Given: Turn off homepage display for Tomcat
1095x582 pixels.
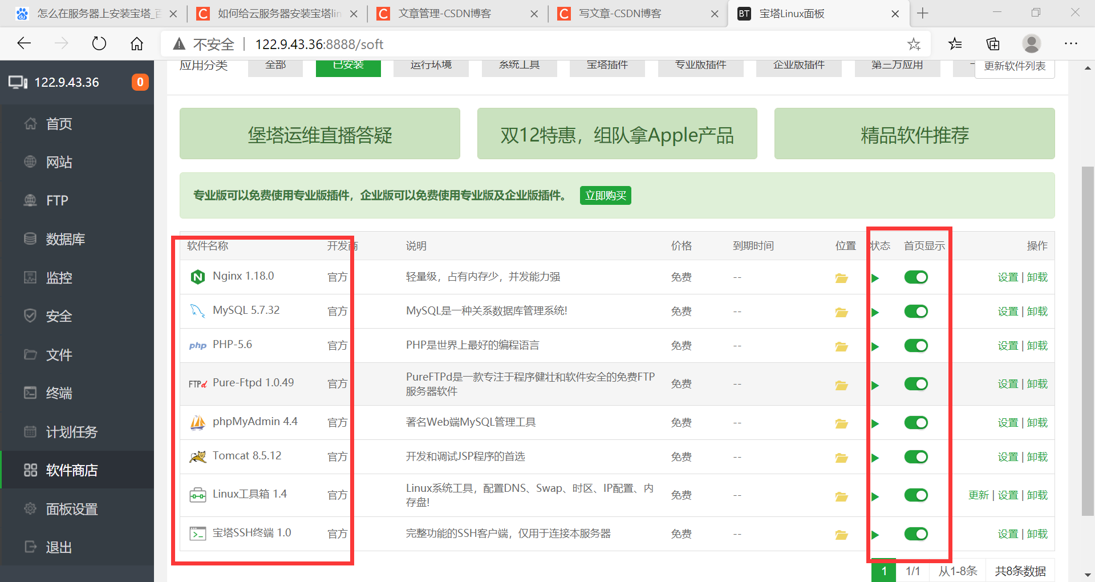Looking at the screenshot, I should 916,456.
